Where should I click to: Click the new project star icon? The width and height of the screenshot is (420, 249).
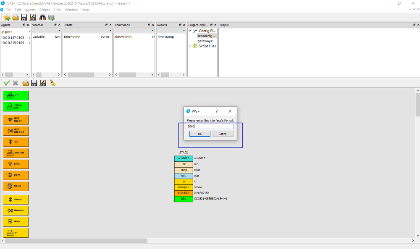point(7,17)
